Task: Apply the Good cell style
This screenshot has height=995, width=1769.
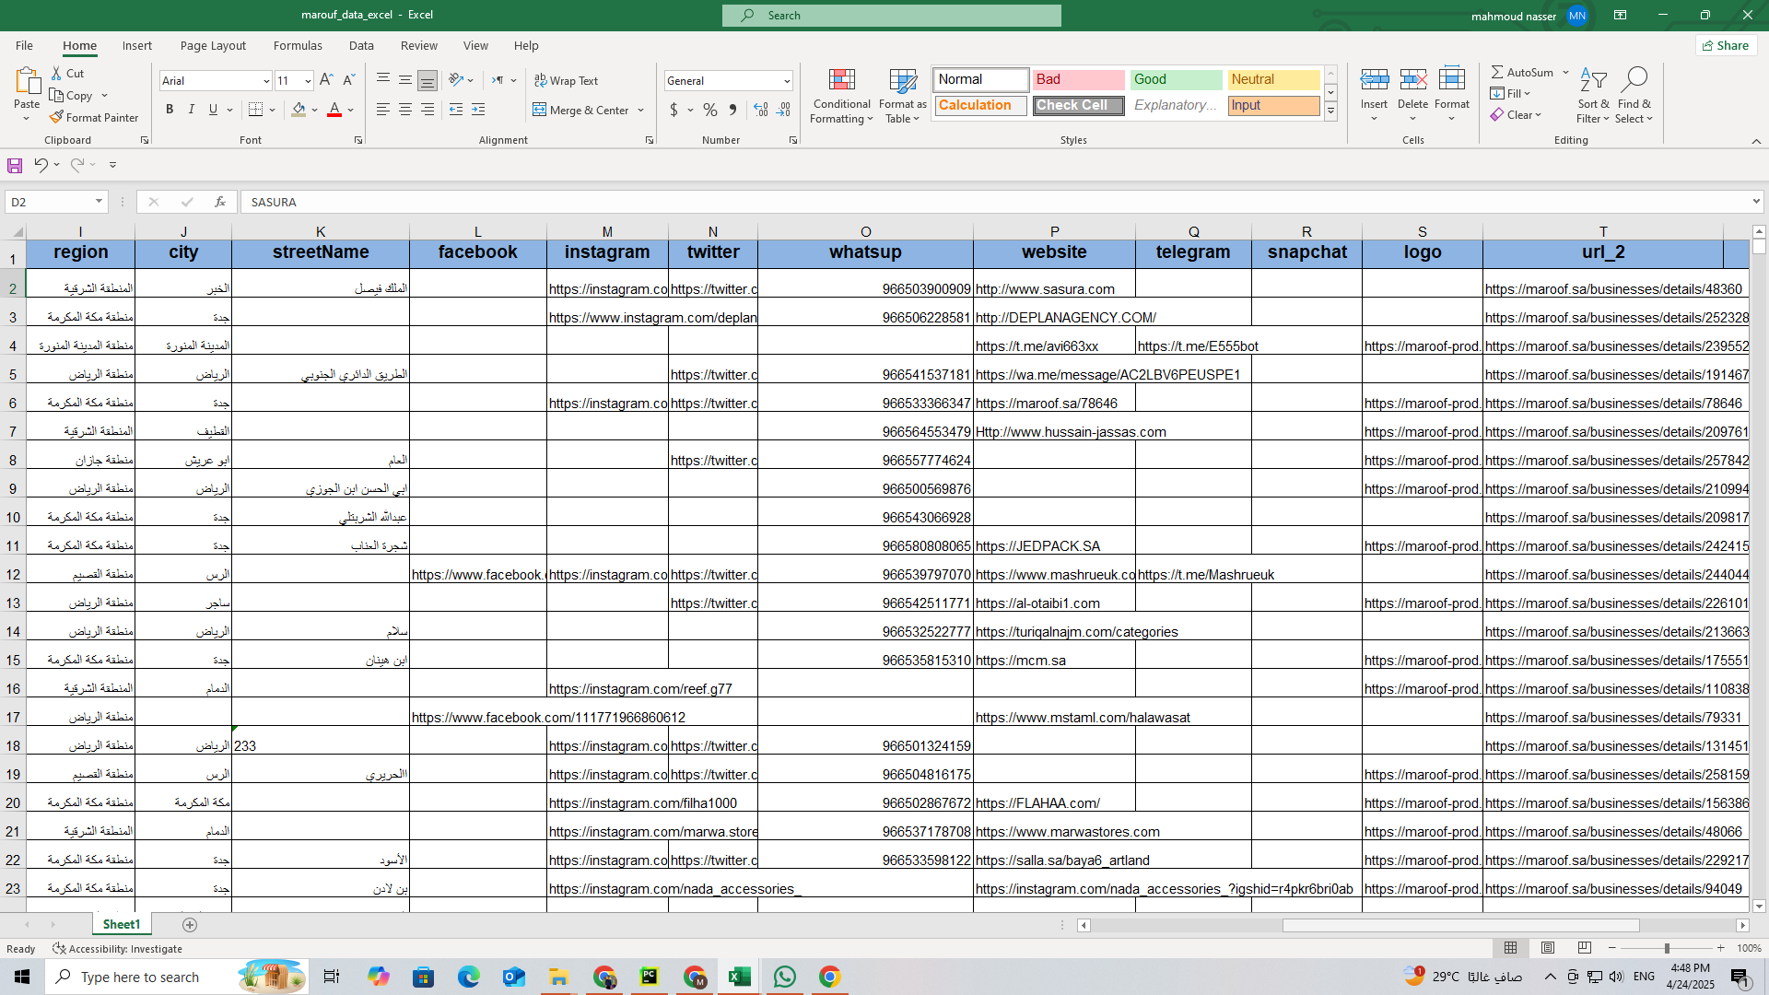Action: coord(1175,79)
